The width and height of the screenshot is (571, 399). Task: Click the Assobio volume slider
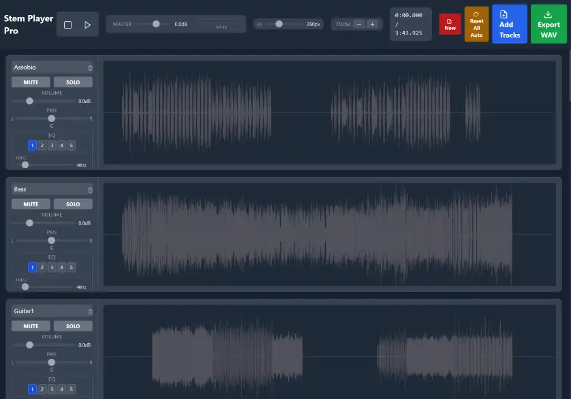43,101
